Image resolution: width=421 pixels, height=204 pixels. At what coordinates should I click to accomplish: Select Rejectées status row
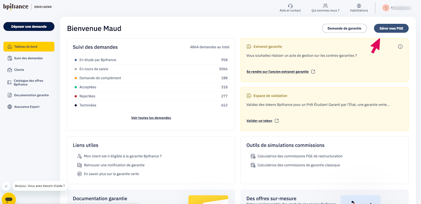151,96
